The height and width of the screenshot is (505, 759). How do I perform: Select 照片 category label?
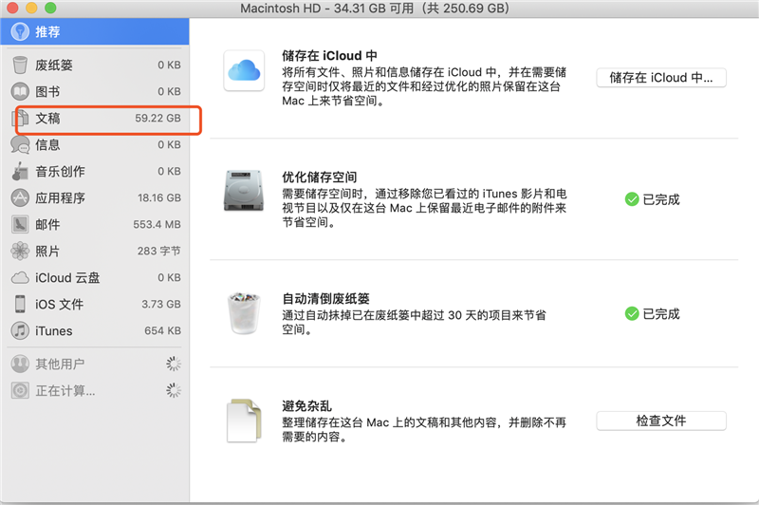pyautogui.click(x=47, y=252)
